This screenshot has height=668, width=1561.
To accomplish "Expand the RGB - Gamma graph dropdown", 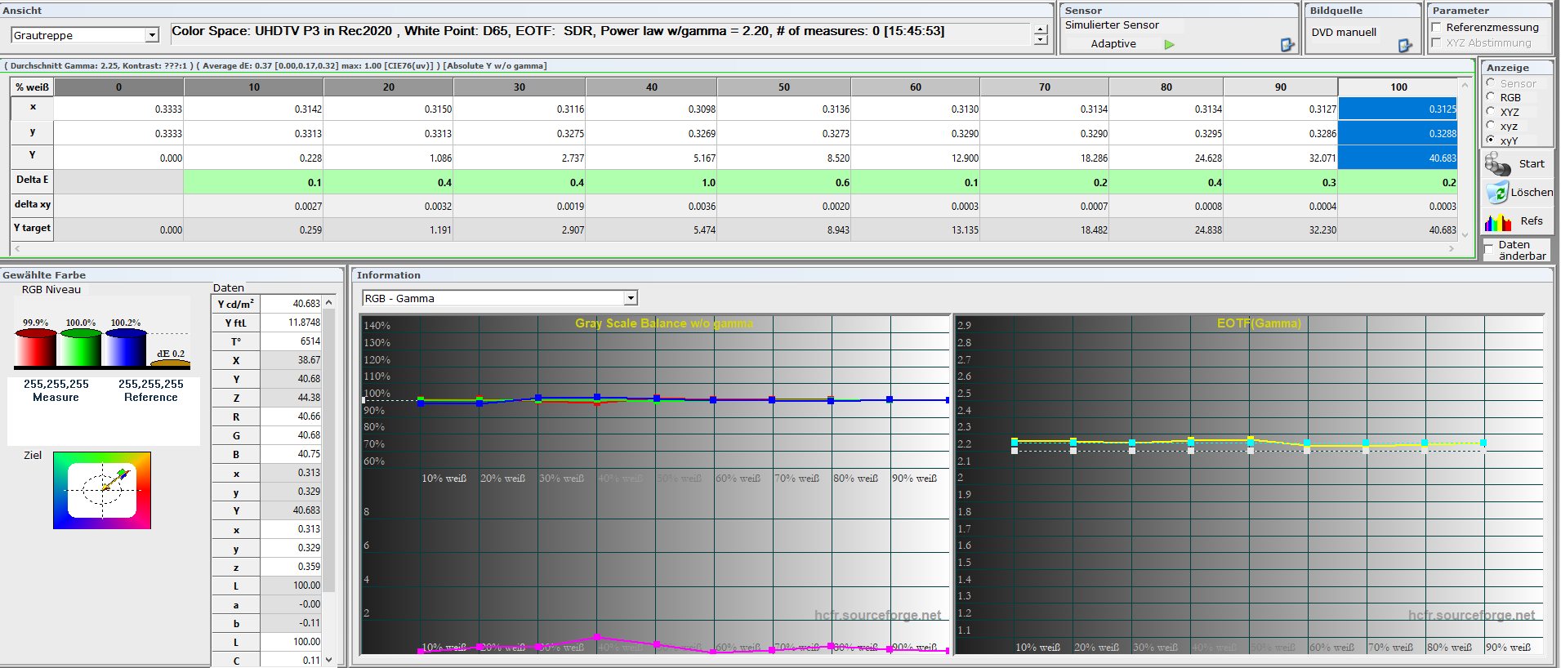I will coord(630,298).
